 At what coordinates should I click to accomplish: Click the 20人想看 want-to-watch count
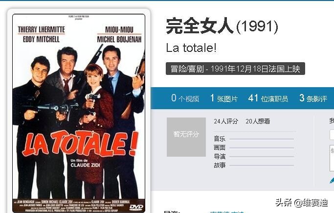pos(258,121)
